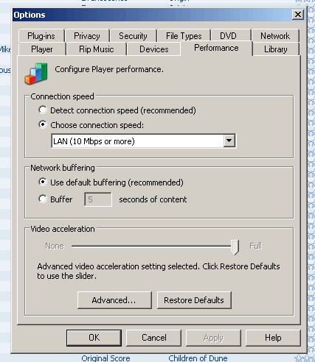Image resolution: width=315 pixels, height=362 pixels.
Task: Select Use default buffering option
Action: click(43, 182)
